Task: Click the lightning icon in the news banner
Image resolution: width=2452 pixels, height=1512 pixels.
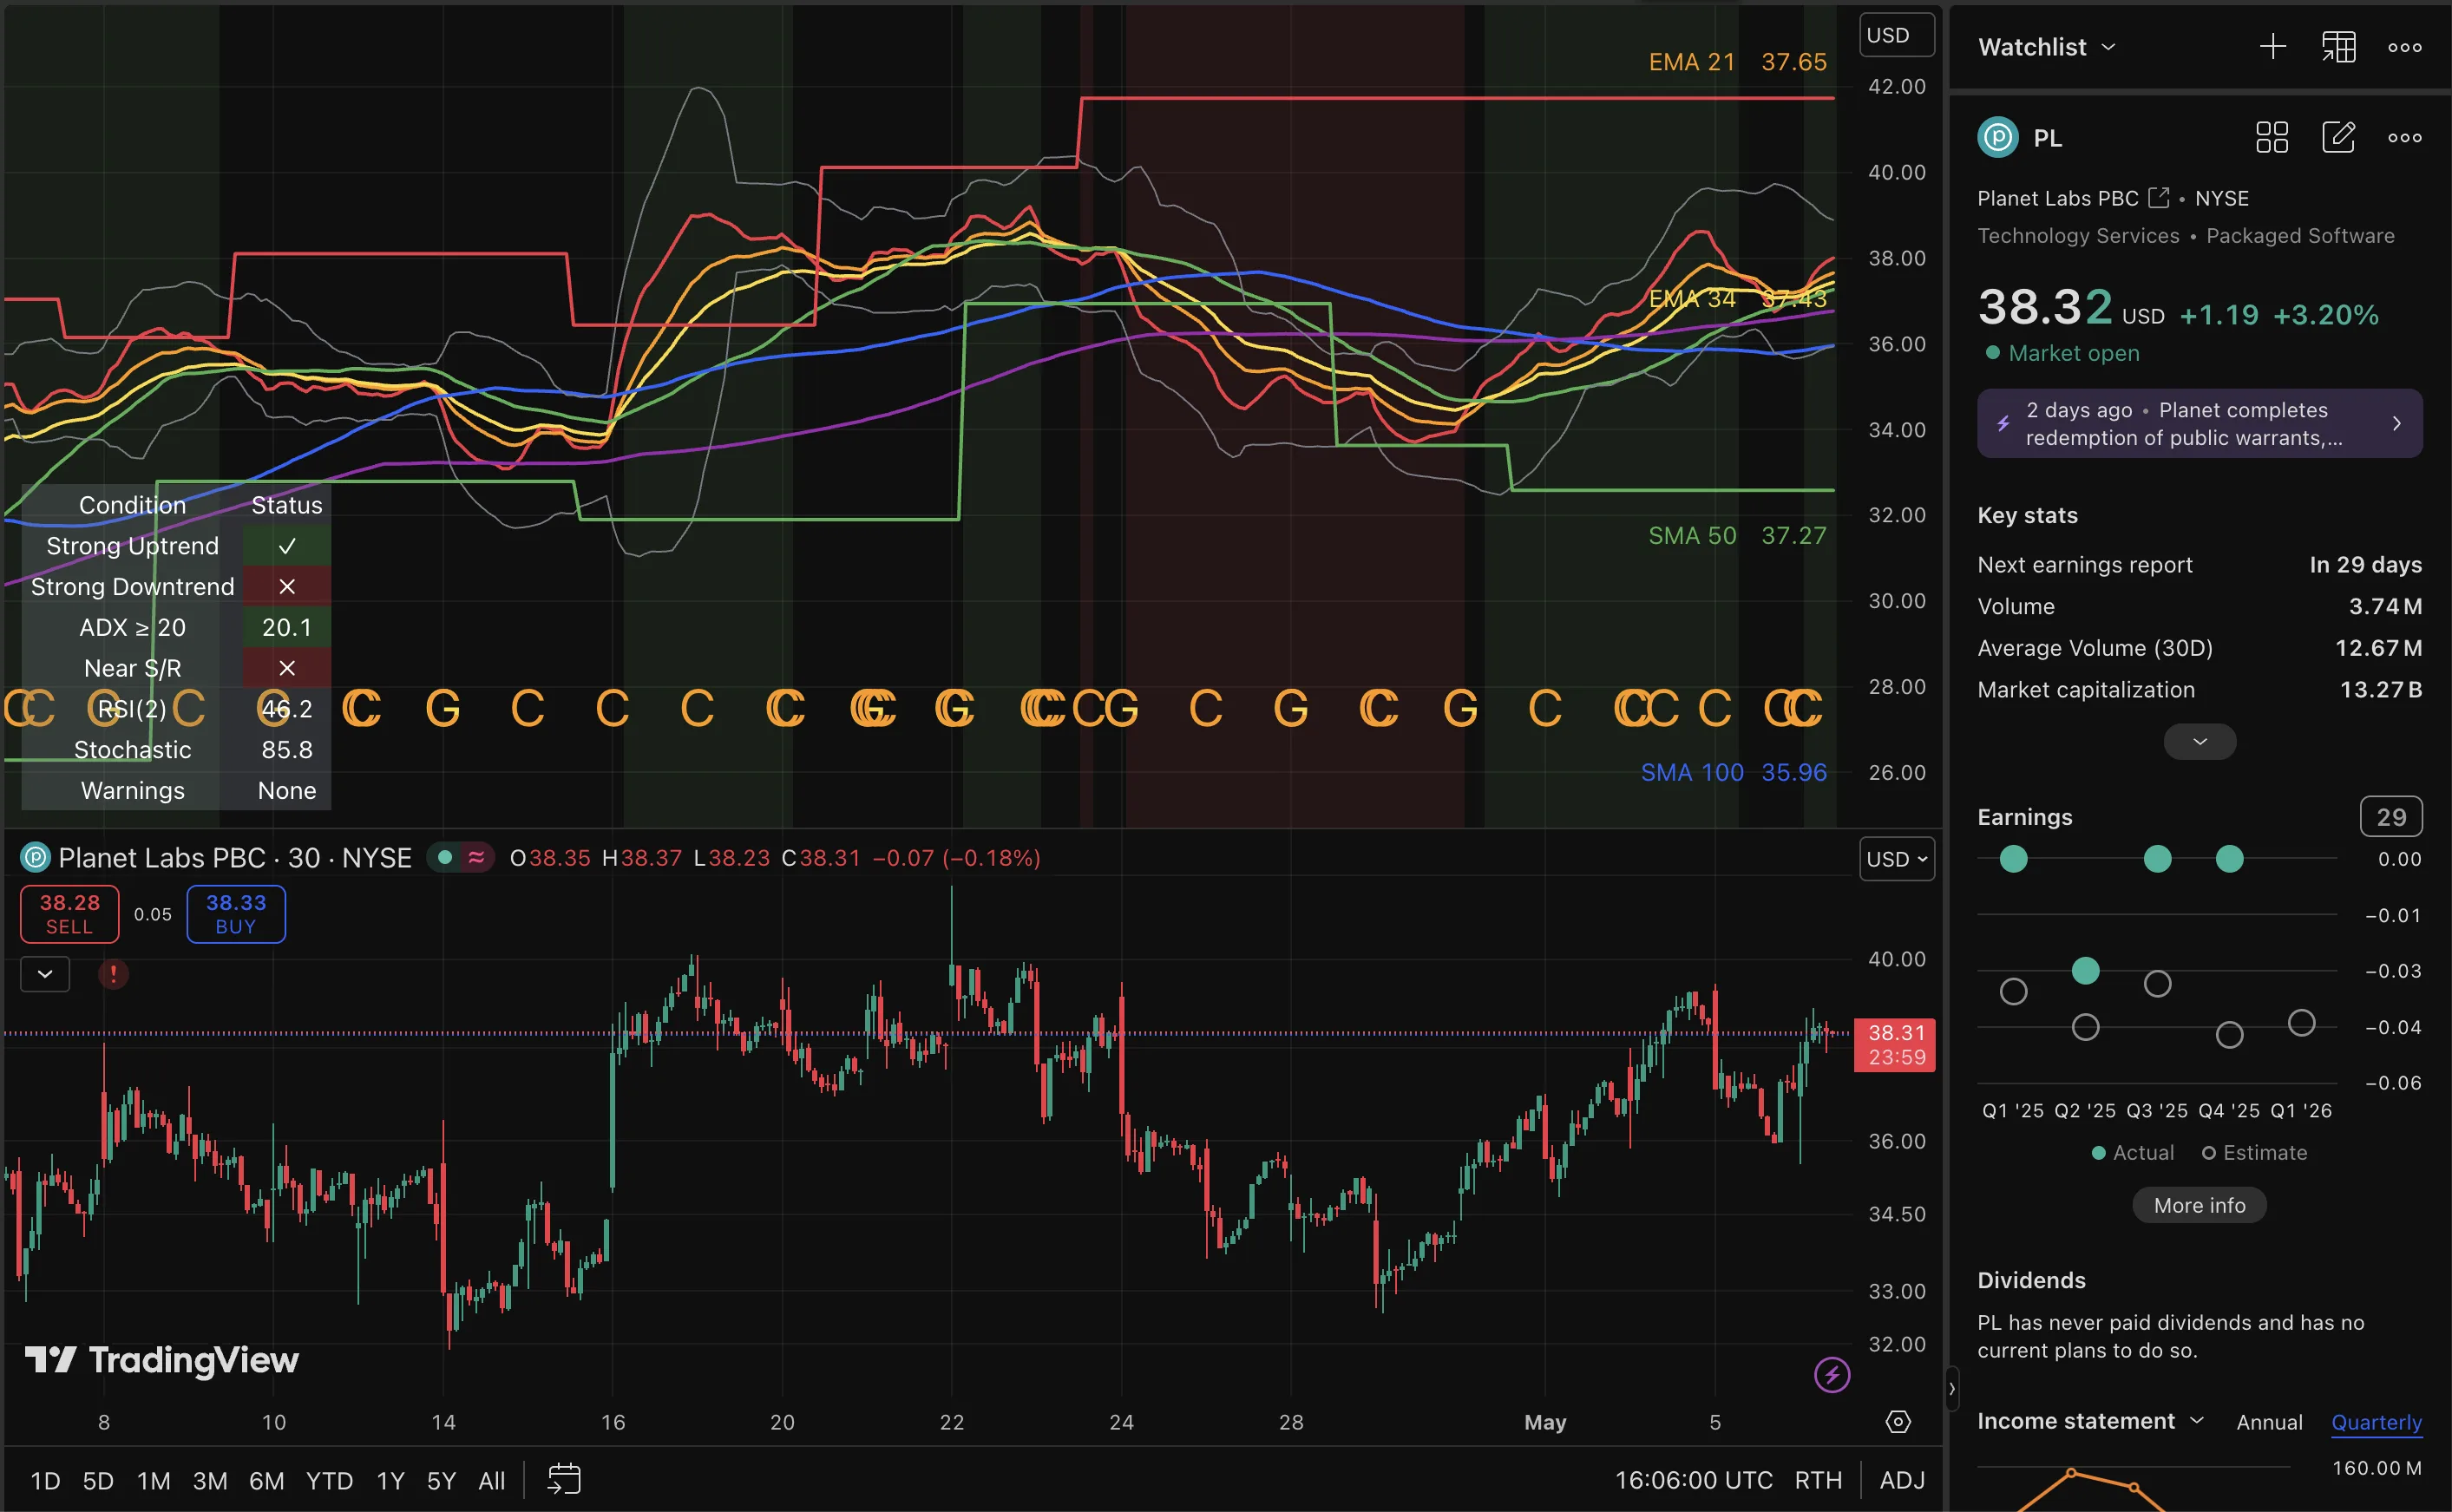Action: 2003,423
